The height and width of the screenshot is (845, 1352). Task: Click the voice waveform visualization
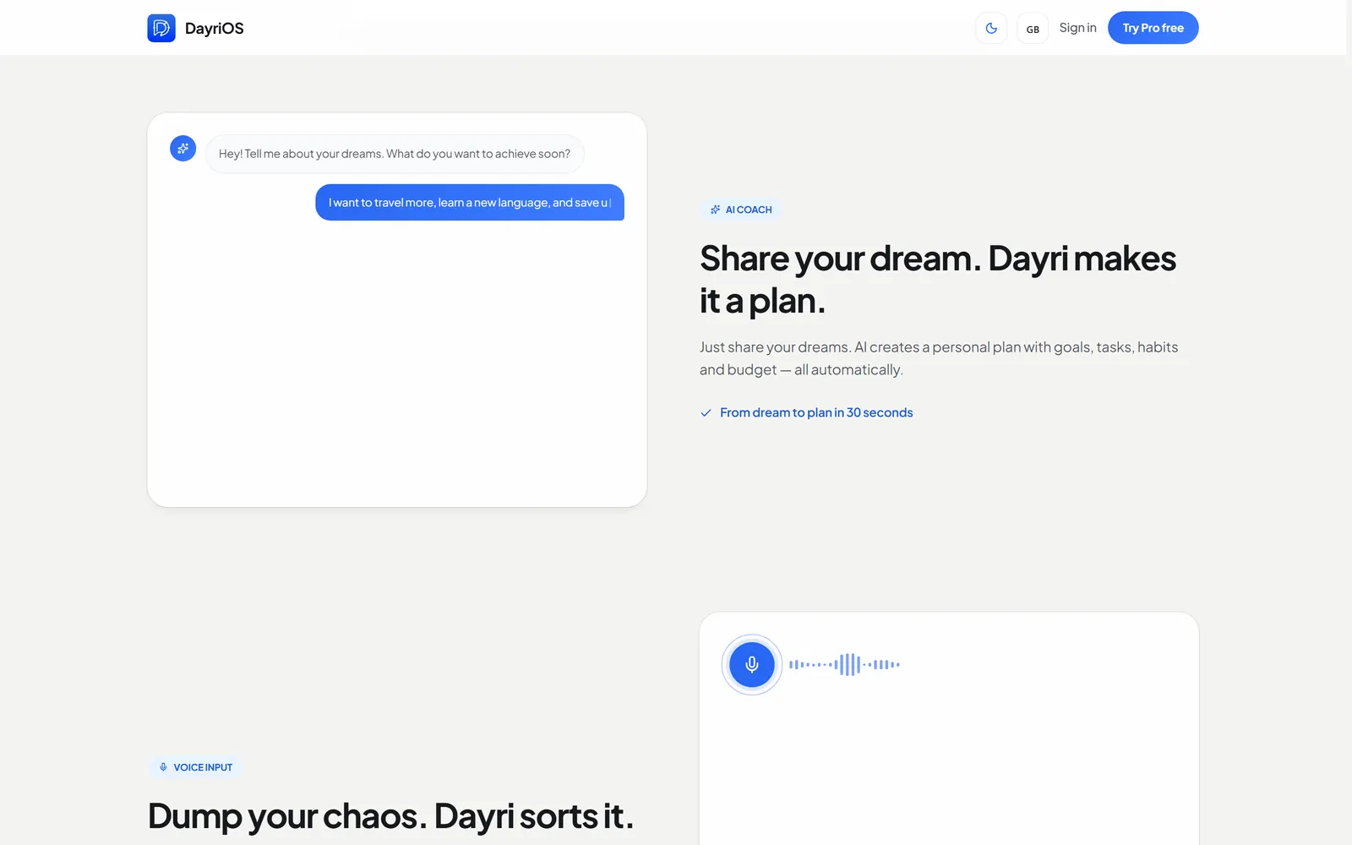coord(844,664)
